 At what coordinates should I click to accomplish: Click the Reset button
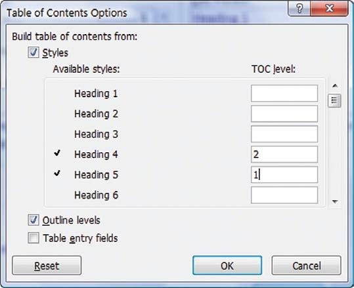pyautogui.click(x=47, y=266)
